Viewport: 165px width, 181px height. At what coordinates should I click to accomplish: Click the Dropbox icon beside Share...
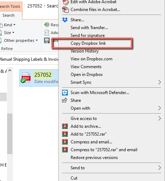click(65, 20)
